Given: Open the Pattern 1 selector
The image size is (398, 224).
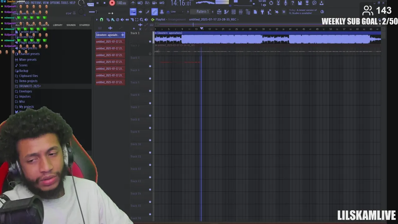Looking at the screenshot, I should (201, 12).
